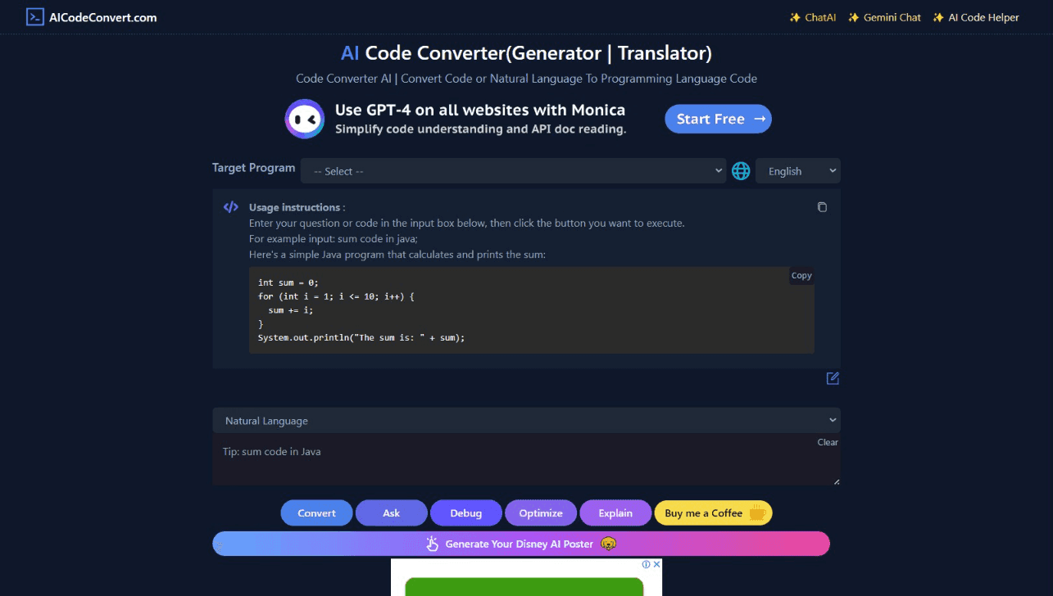Click the copy icon on the instructions panel
Screen dimensions: 1053x596
pyautogui.click(x=822, y=207)
